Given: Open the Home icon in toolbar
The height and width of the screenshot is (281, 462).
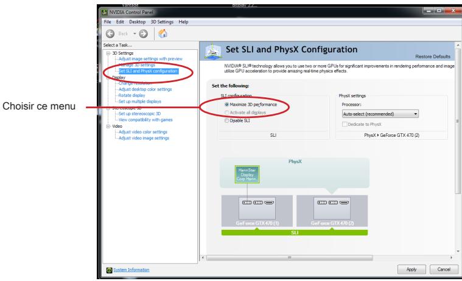Looking at the screenshot, I should pos(163,33).
